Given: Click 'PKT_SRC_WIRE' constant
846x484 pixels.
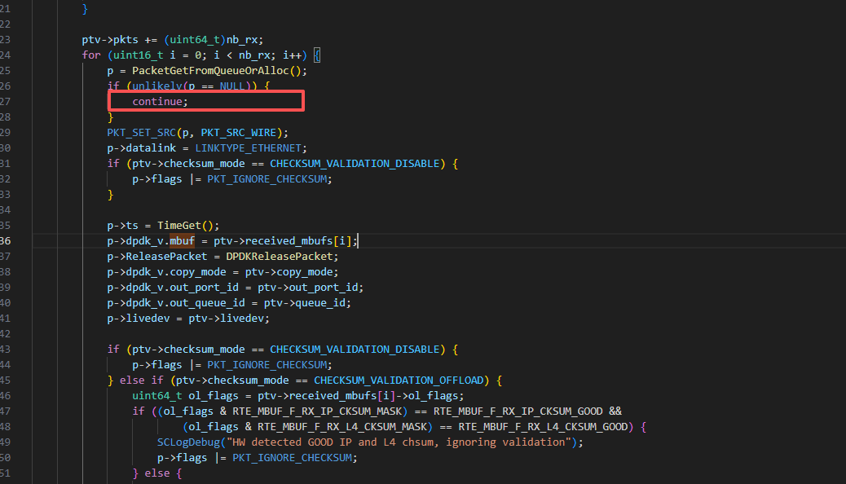Looking at the screenshot, I should (x=239, y=133).
